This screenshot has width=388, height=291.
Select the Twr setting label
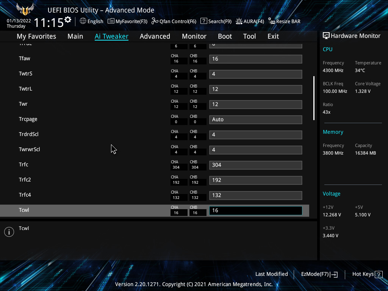(x=23, y=104)
